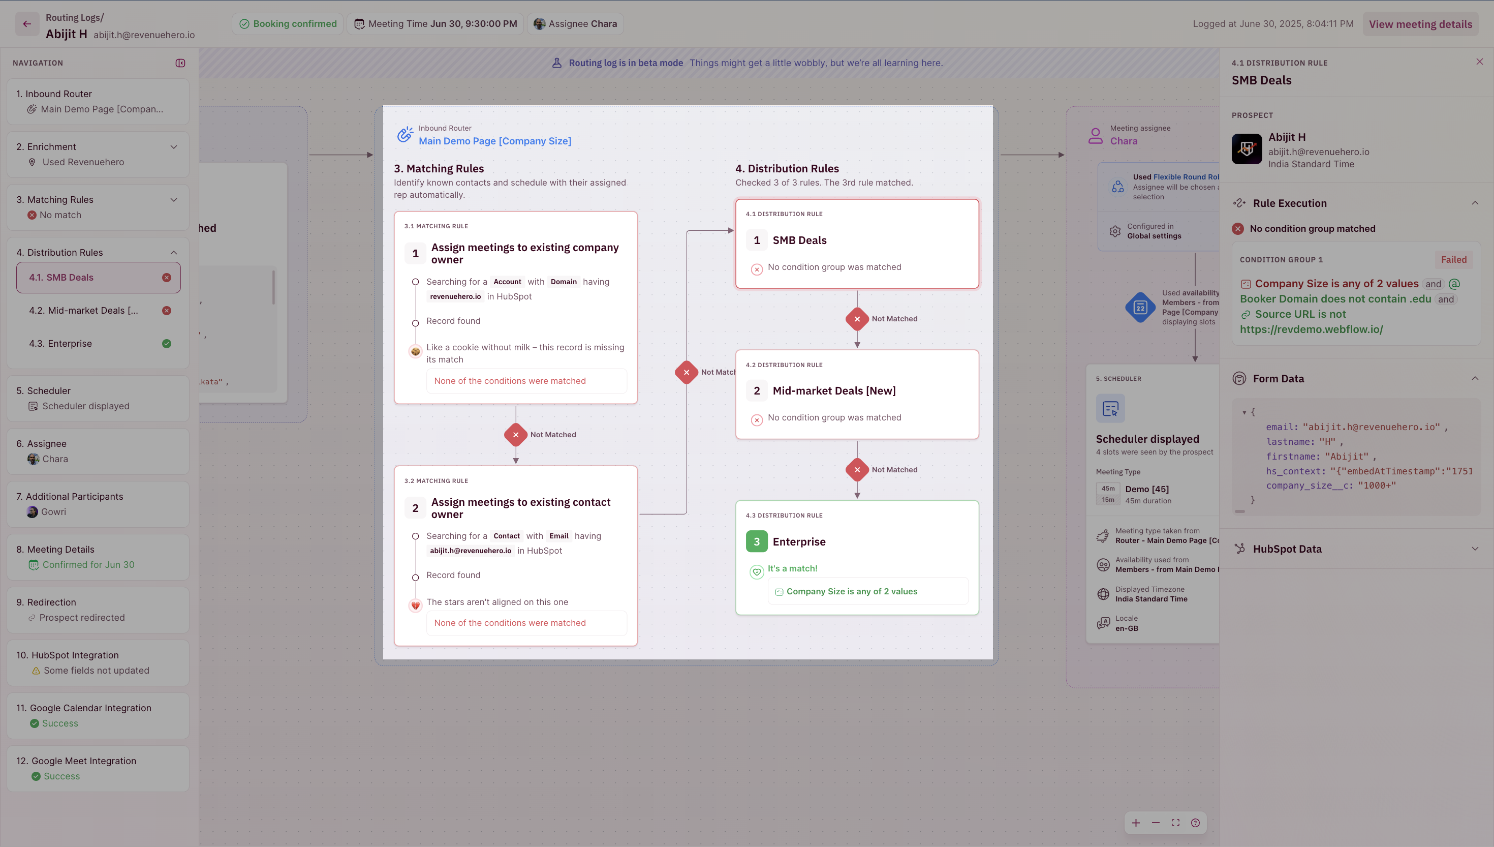The height and width of the screenshot is (847, 1494).
Task: Click the globe icon beside Displayed Timezone
Action: (1103, 594)
